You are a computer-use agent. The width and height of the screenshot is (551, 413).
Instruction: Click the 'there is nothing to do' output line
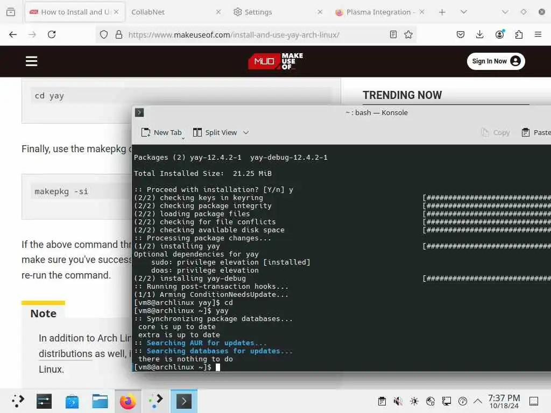tap(186, 359)
